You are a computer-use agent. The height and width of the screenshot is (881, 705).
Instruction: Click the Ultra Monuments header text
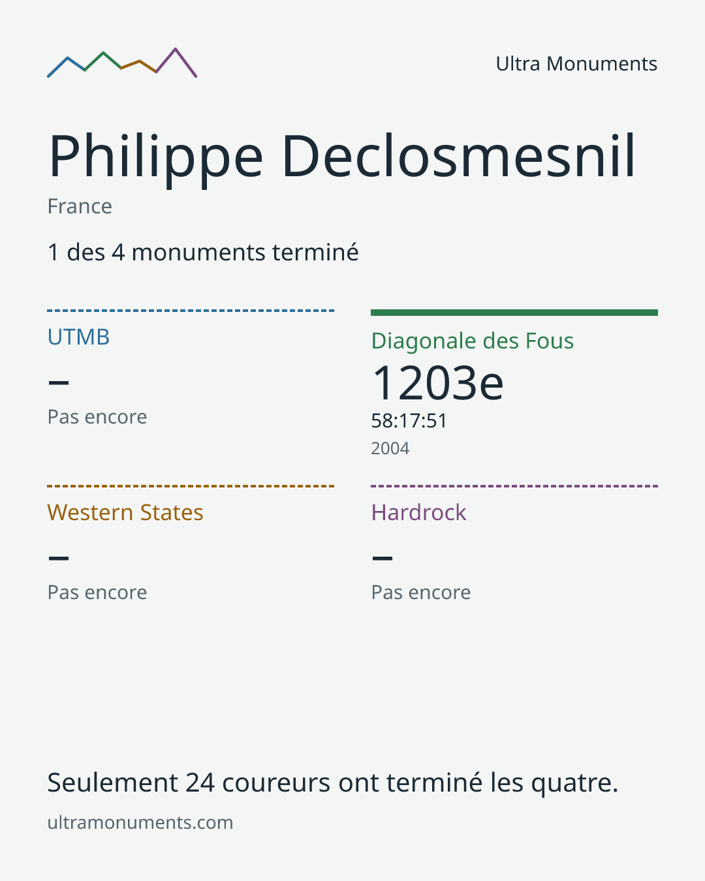[576, 64]
